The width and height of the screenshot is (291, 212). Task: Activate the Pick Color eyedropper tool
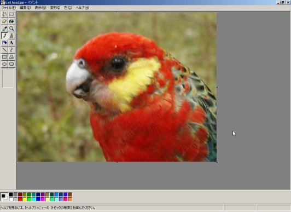[4, 28]
